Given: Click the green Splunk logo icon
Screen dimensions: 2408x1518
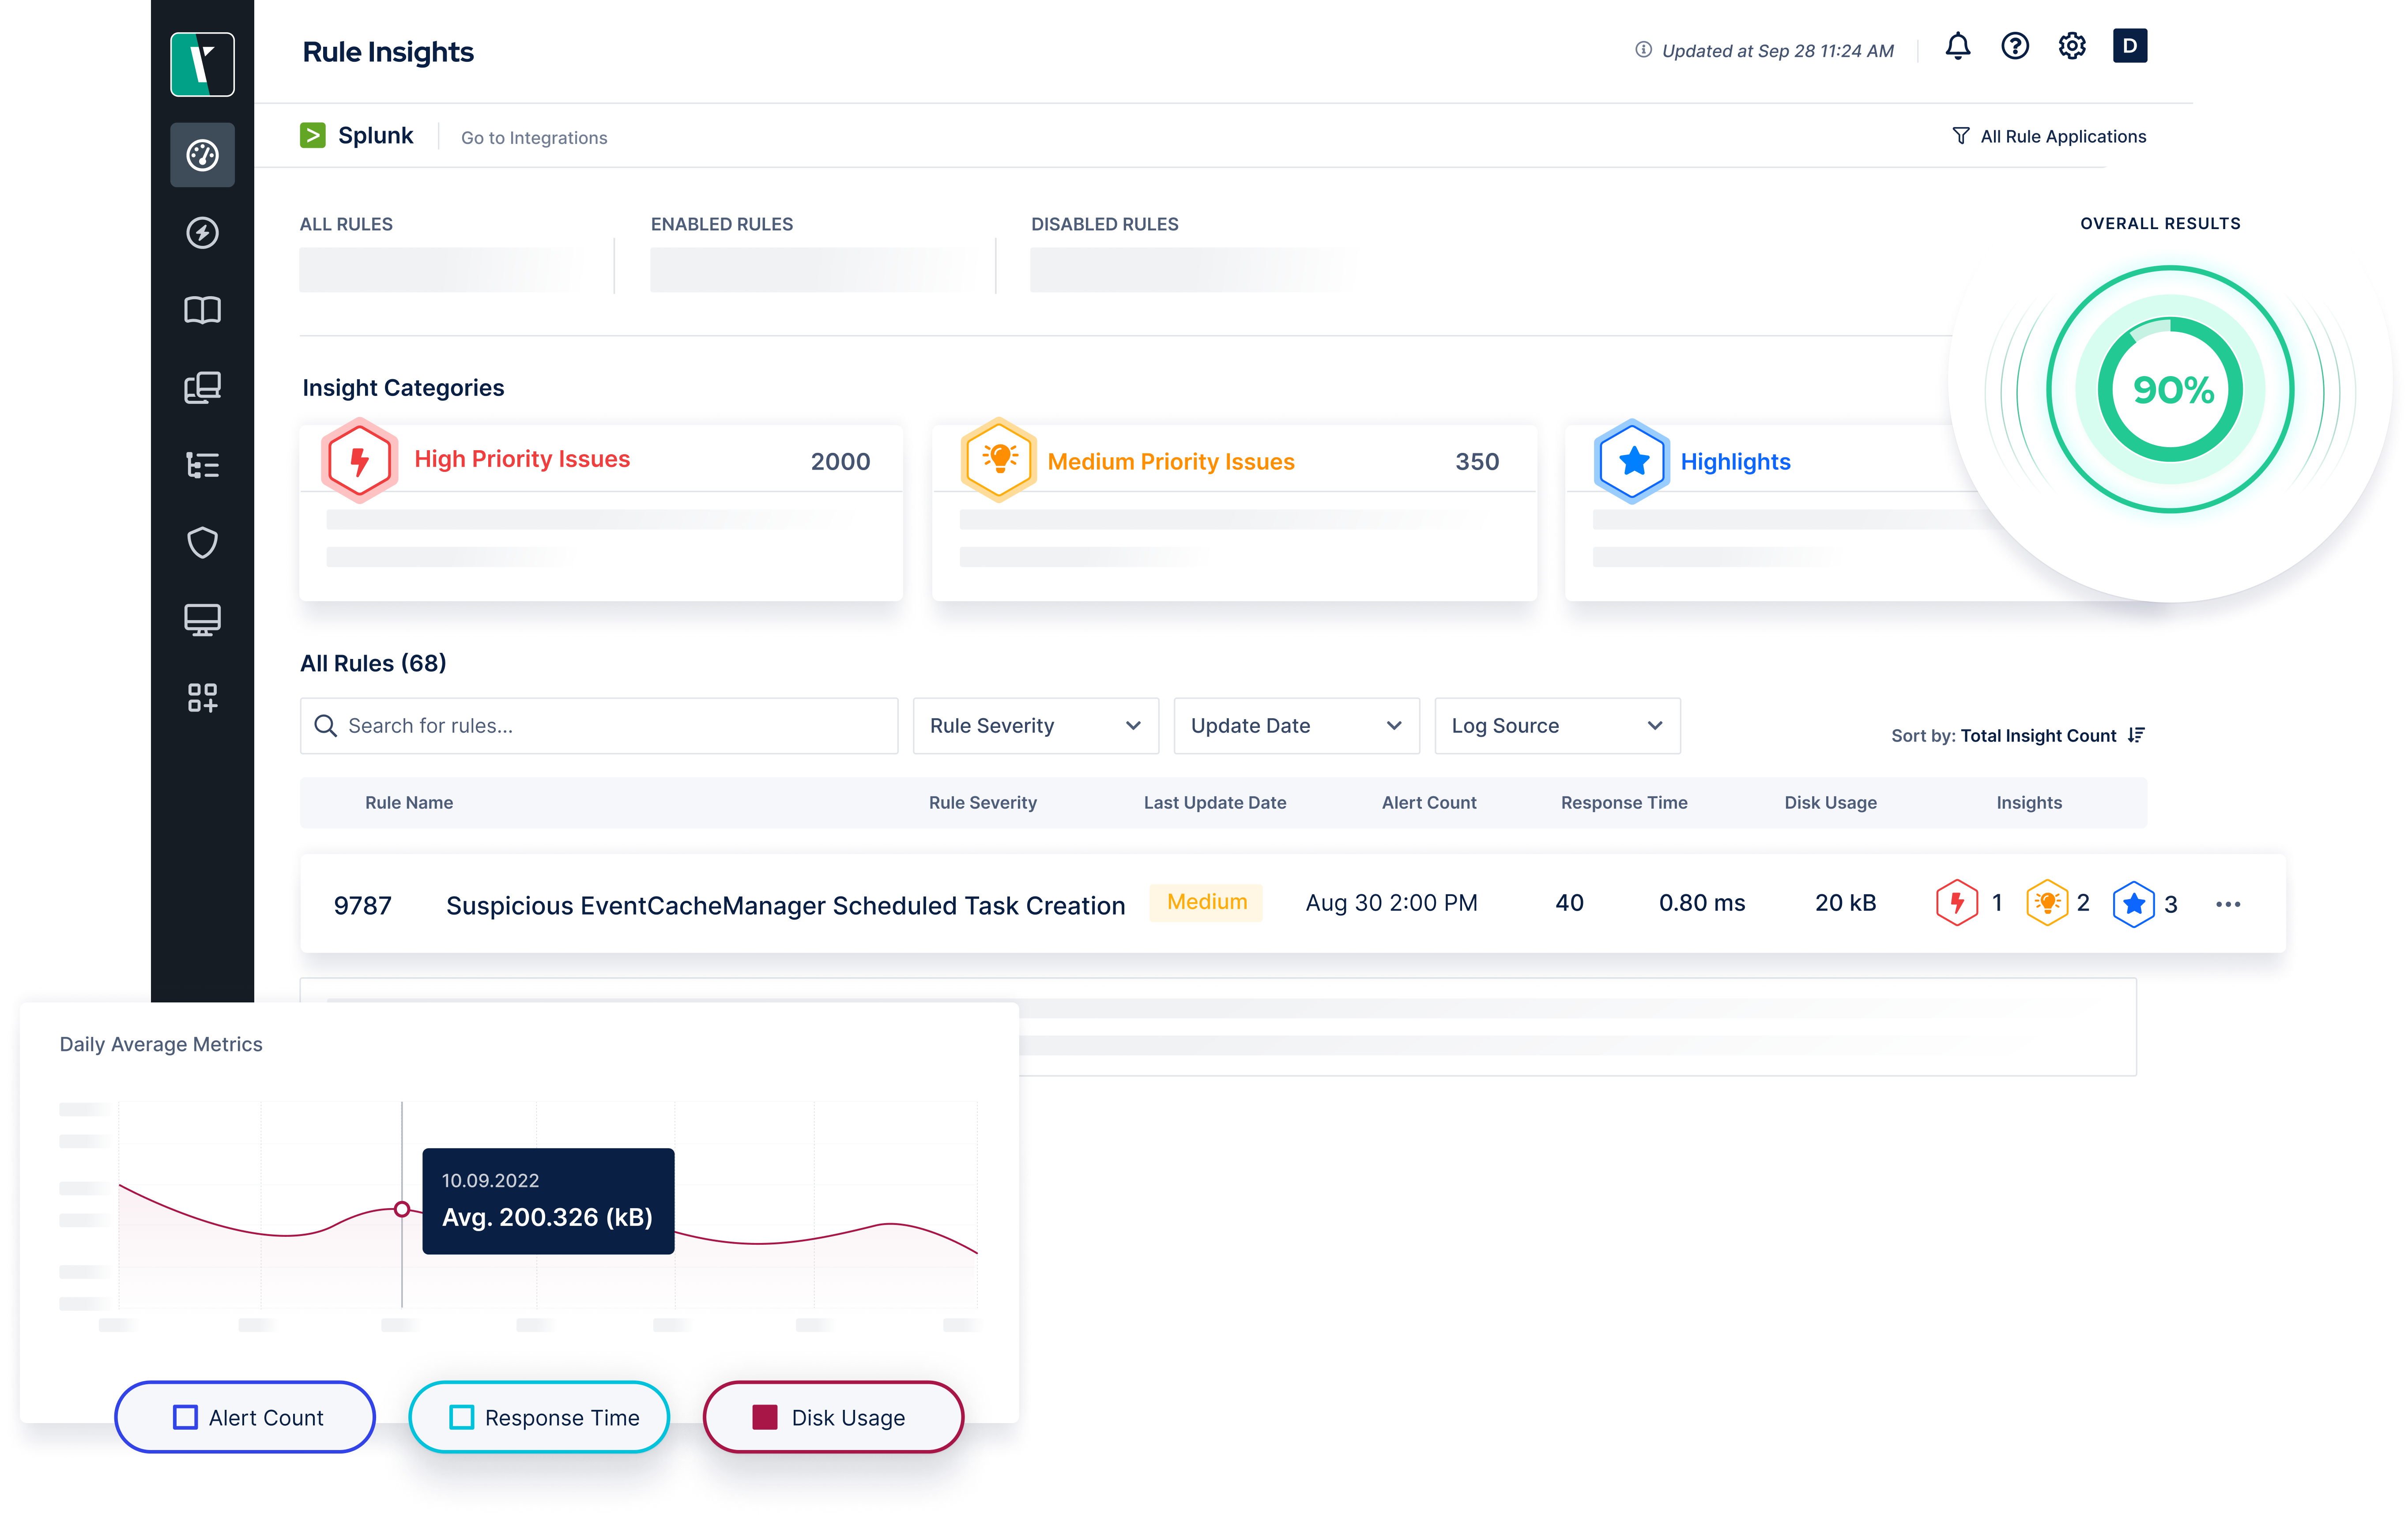Looking at the screenshot, I should [x=312, y=135].
